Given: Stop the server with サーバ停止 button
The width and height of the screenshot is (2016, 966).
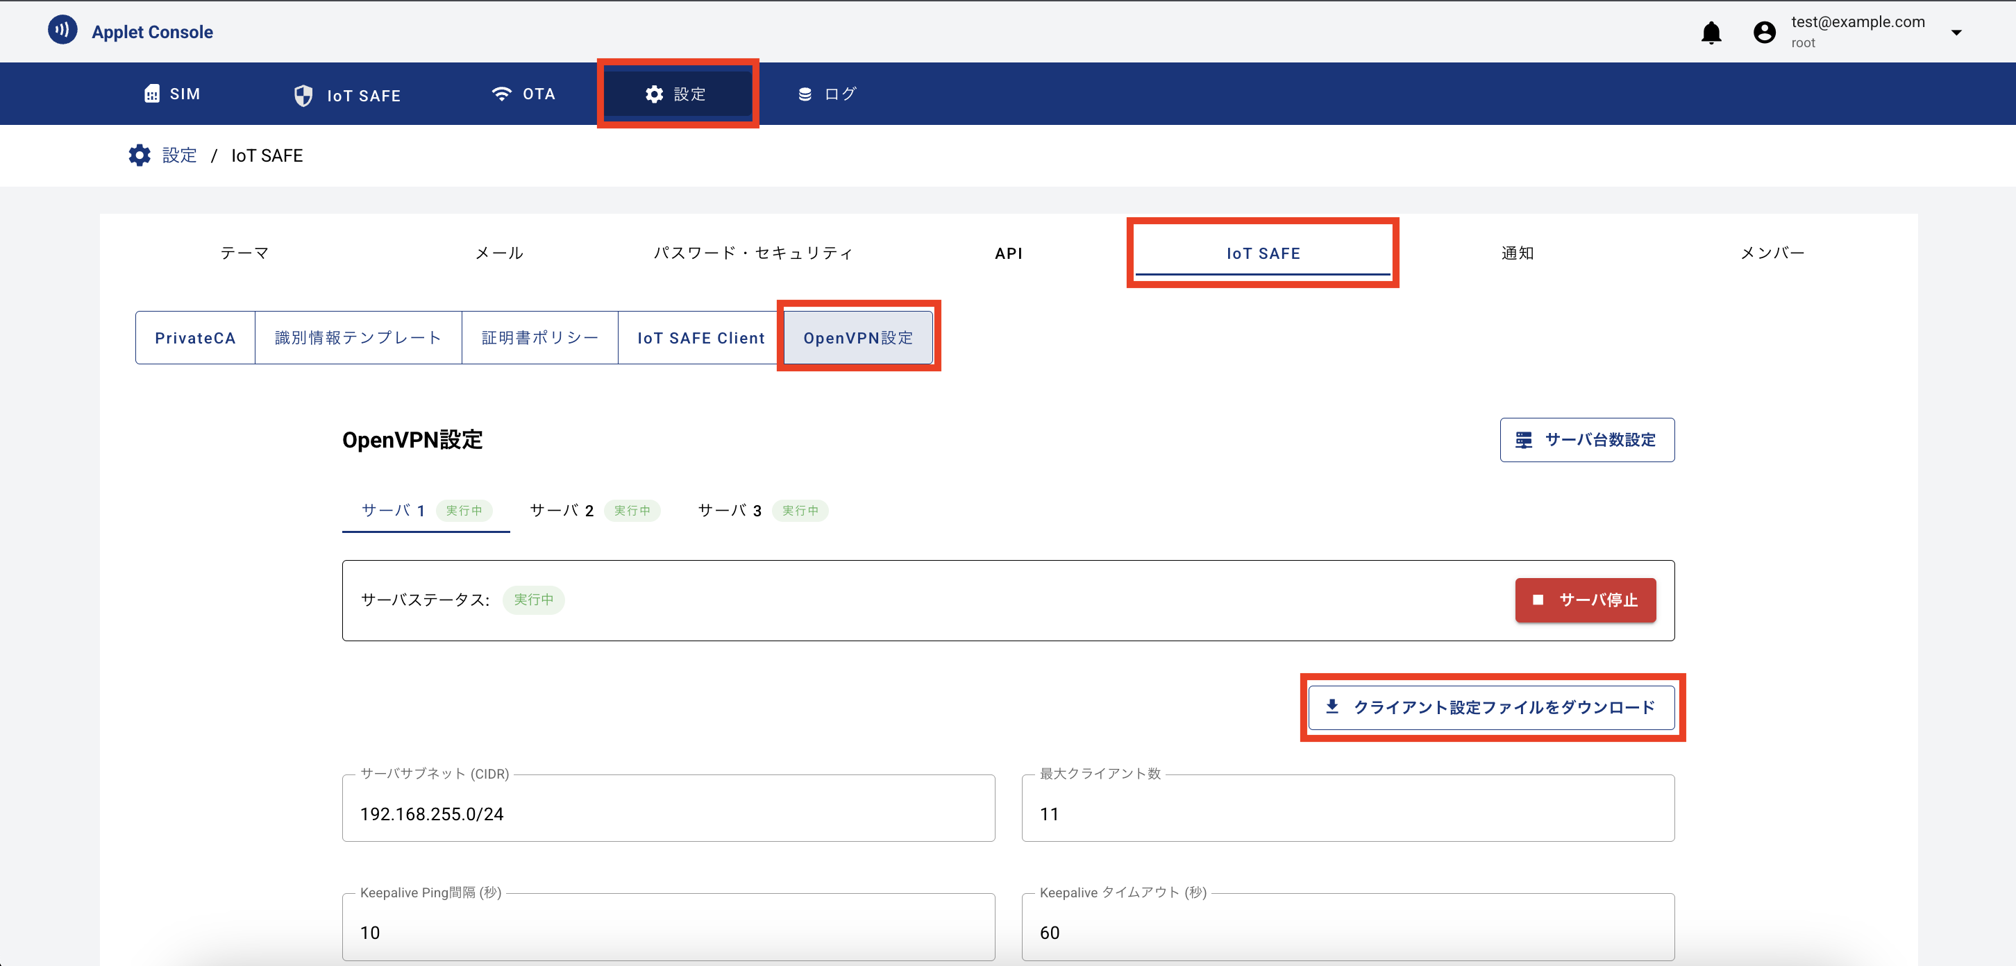Looking at the screenshot, I should [x=1585, y=600].
